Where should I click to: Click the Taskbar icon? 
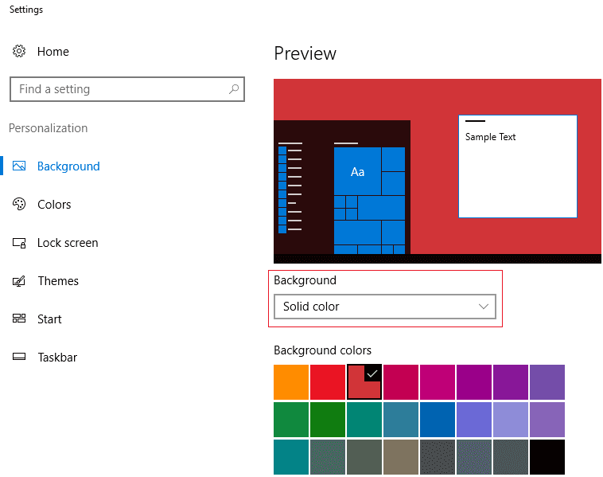click(19, 357)
